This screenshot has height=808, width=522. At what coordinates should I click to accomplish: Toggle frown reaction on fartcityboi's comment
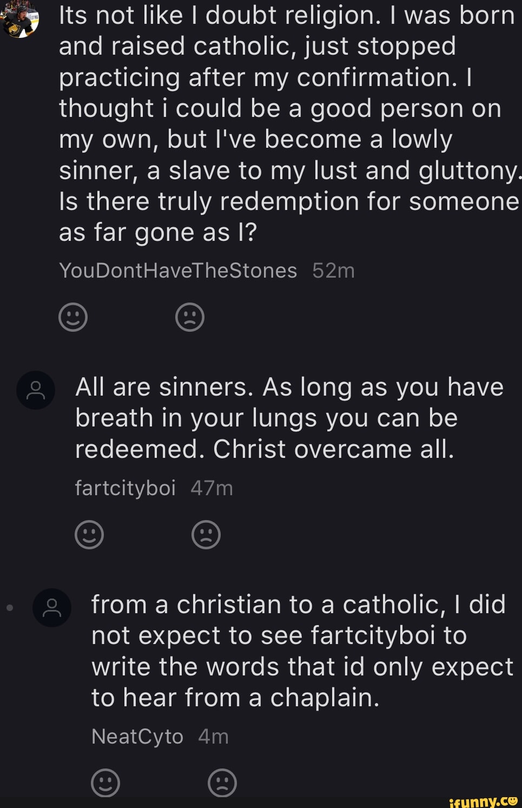click(206, 535)
